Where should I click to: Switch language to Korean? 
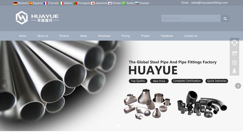117,3
